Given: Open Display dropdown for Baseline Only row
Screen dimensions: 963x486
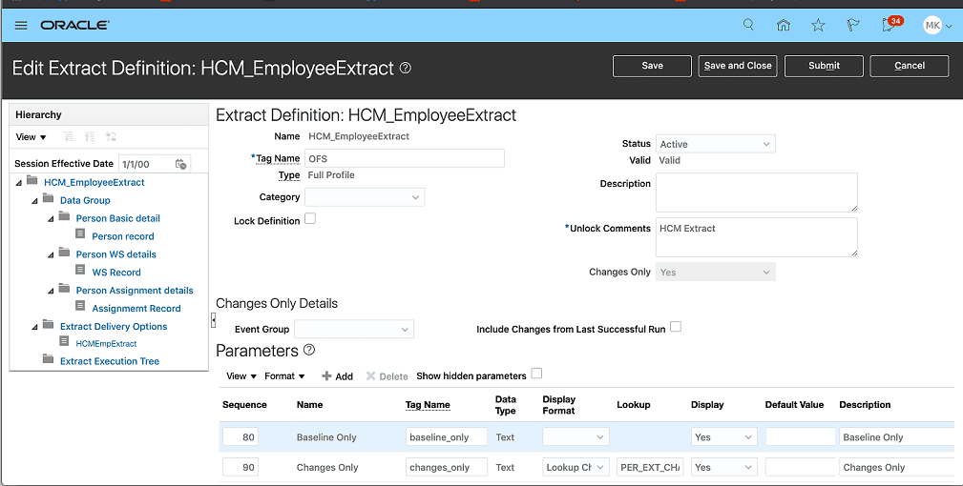Looking at the screenshot, I should pos(724,437).
